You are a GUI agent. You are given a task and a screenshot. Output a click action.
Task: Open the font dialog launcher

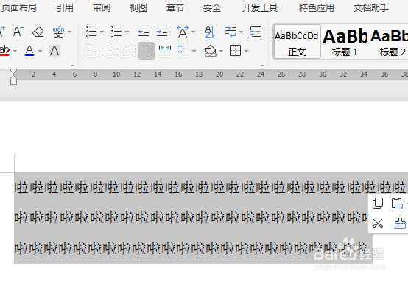[73, 64]
